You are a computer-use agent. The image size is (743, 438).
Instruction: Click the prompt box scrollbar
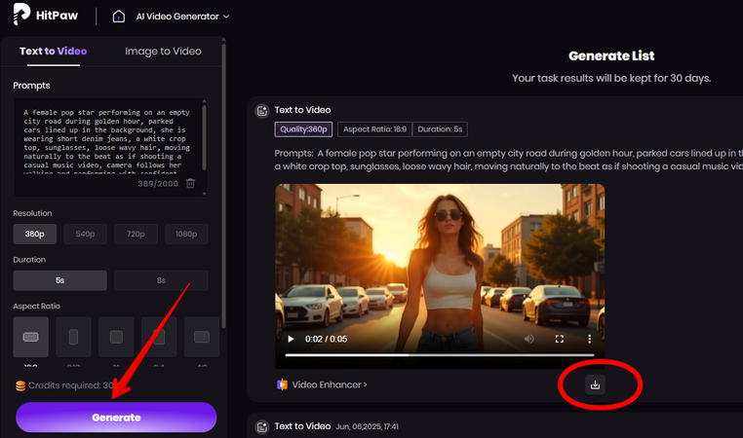(204, 137)
